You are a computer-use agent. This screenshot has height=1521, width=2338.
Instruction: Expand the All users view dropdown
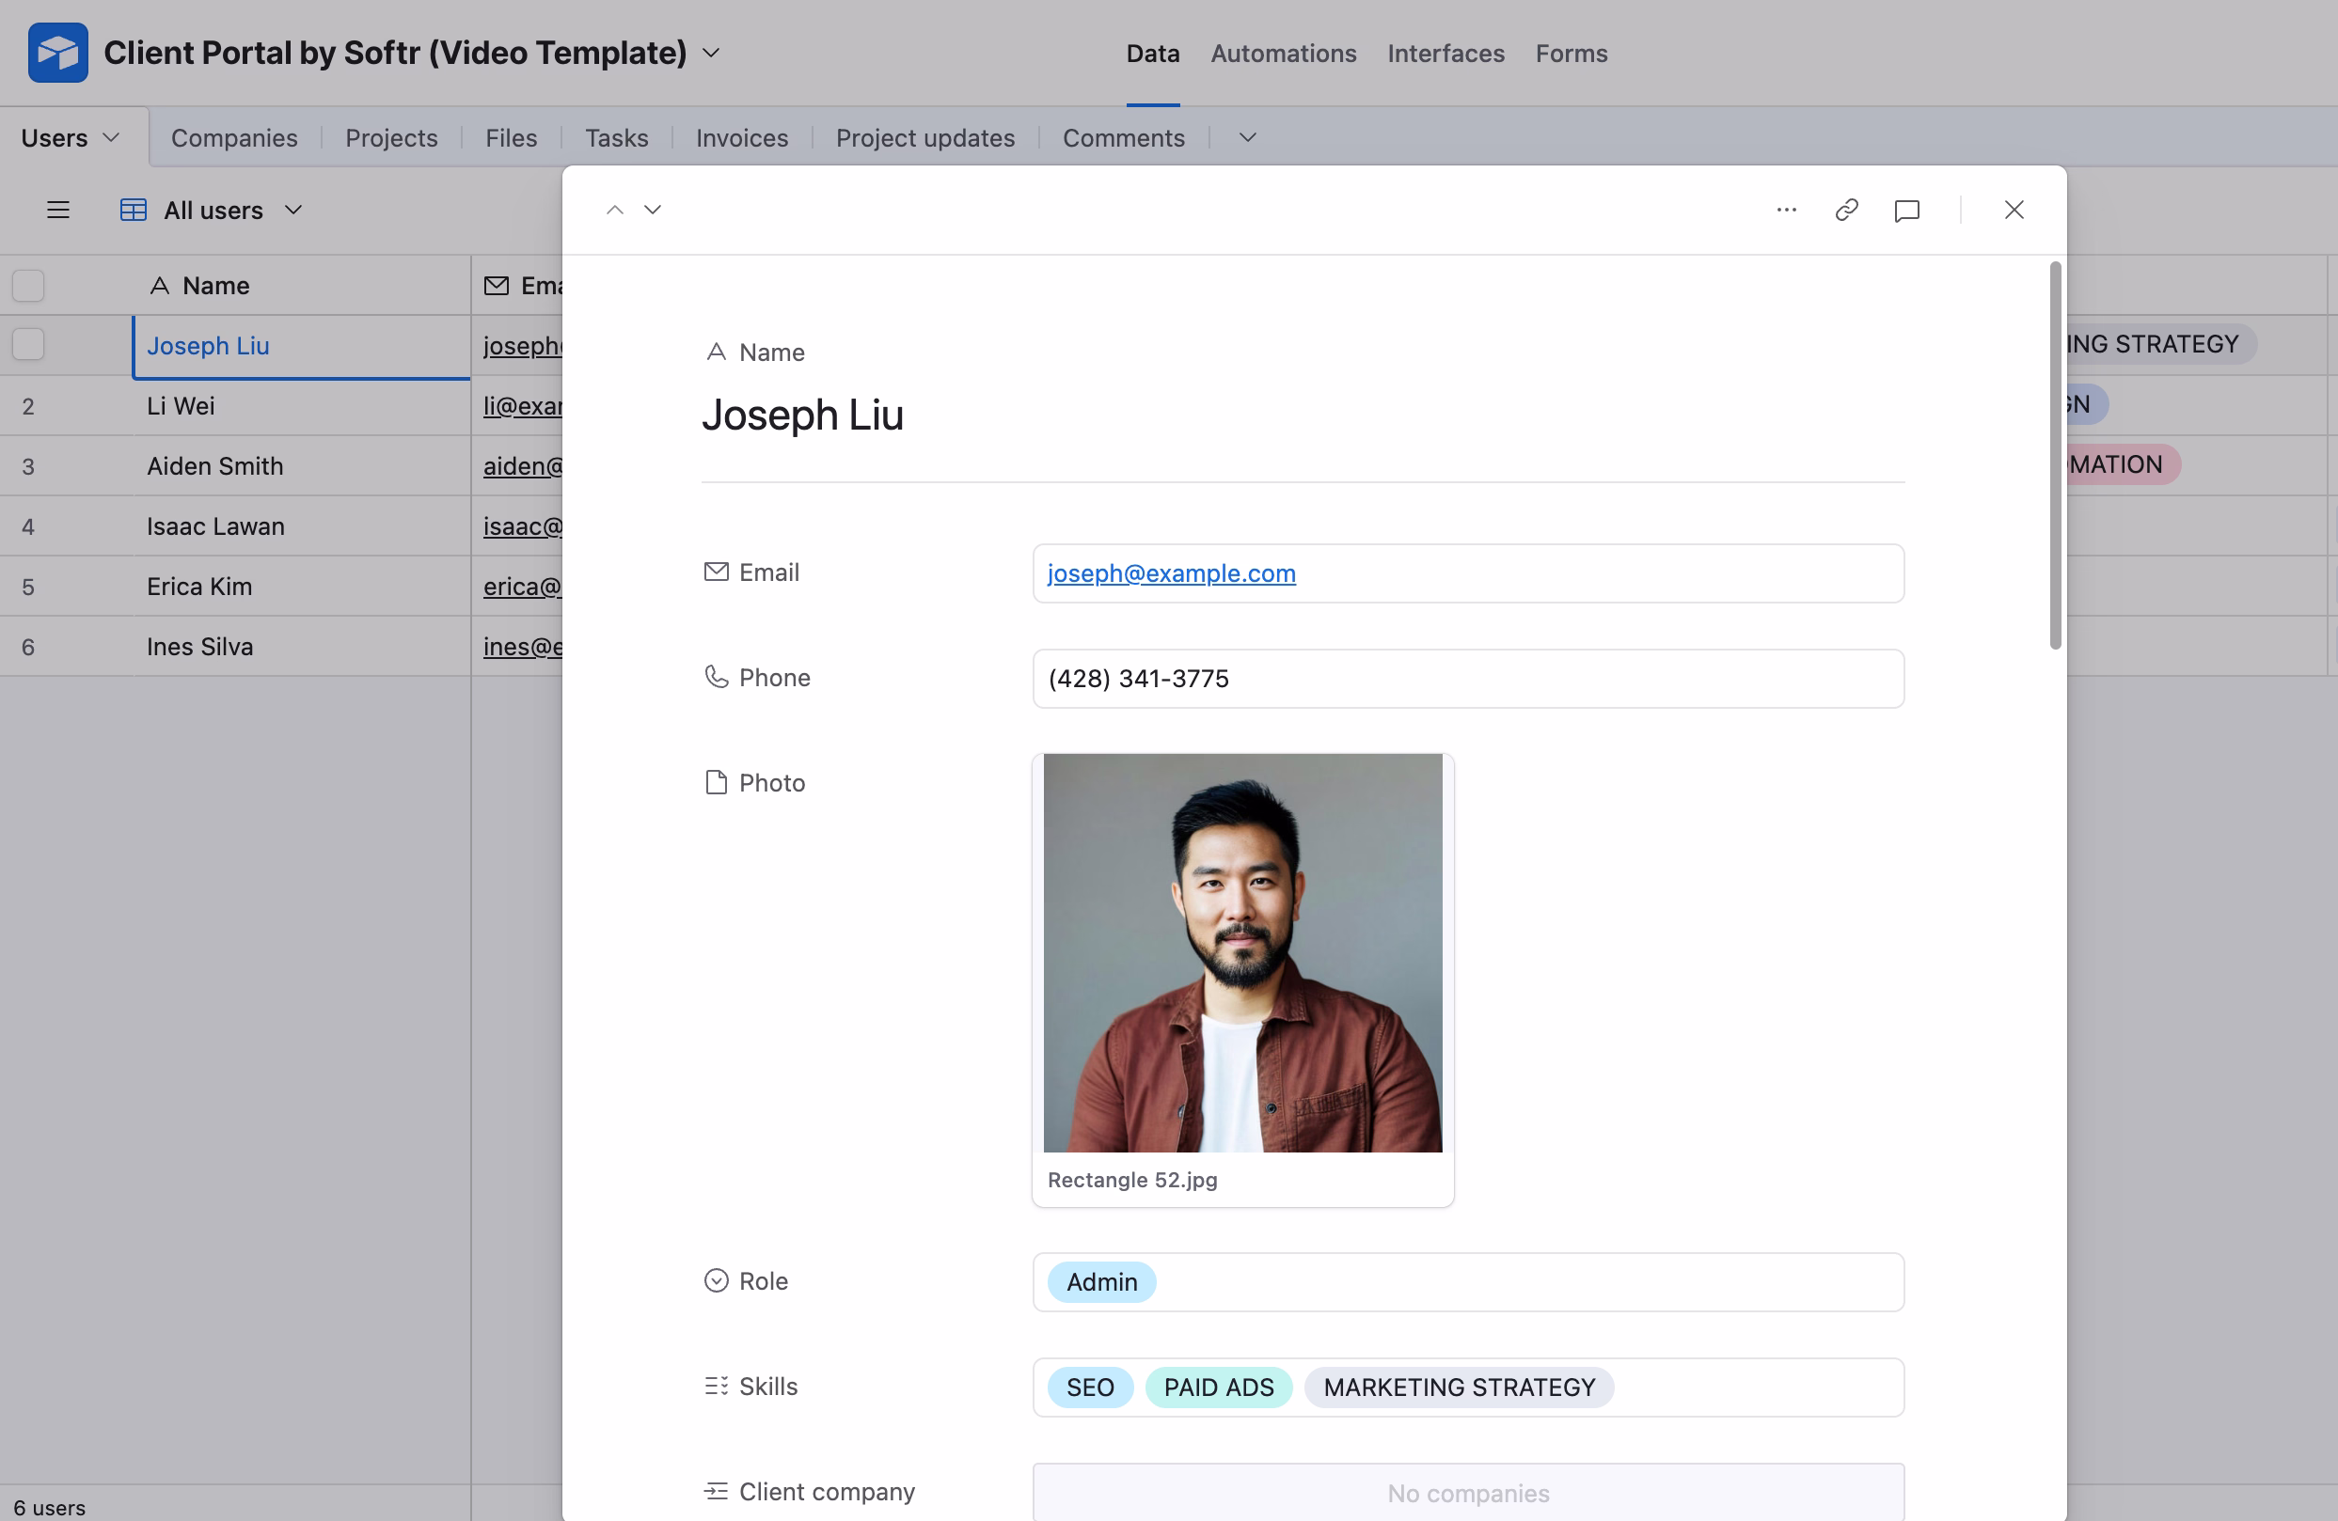tap(293, 209)
